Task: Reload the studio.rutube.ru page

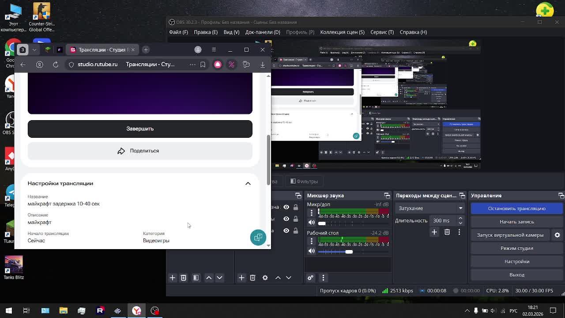Action: 56,64
